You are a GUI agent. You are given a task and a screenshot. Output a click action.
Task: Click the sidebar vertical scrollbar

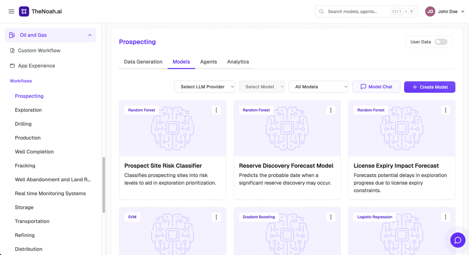(104, 185)
